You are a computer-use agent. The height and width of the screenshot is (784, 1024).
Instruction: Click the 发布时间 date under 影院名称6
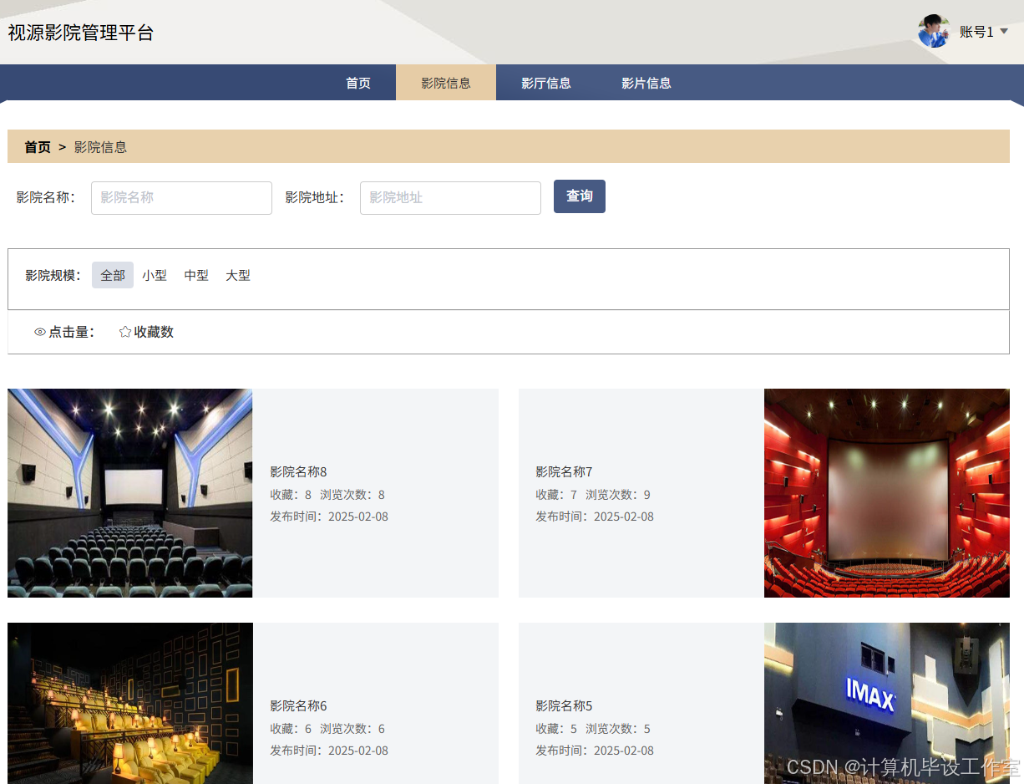click(x=329, y=751)
